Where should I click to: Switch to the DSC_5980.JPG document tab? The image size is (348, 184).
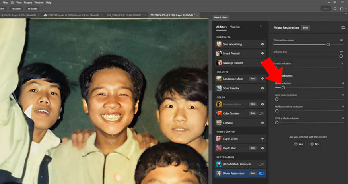pos(124,15)
